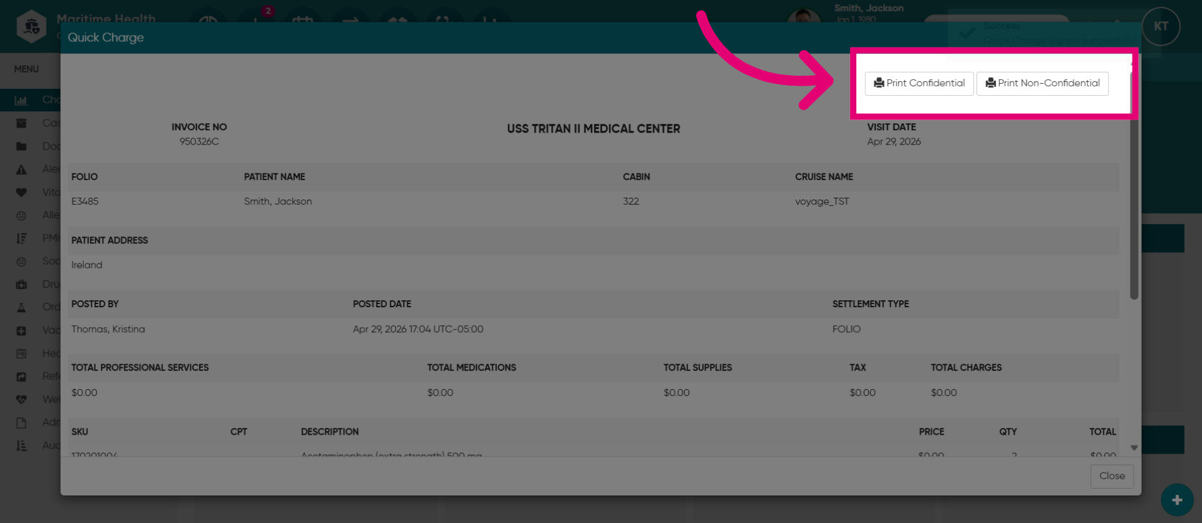
Task: Open the blank page icon in sidebar
Action: tap(21, 422)
